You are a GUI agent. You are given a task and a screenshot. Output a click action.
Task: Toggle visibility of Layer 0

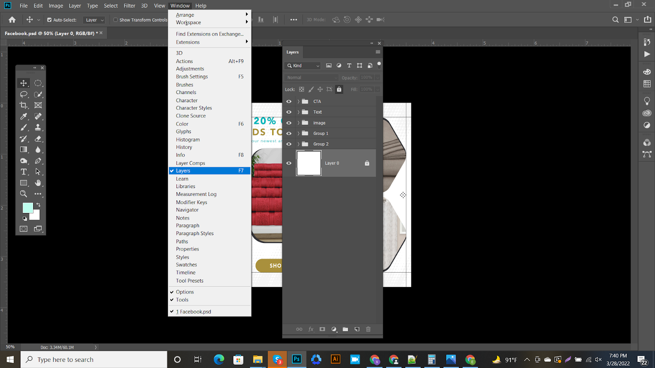(x=289, y=163)
